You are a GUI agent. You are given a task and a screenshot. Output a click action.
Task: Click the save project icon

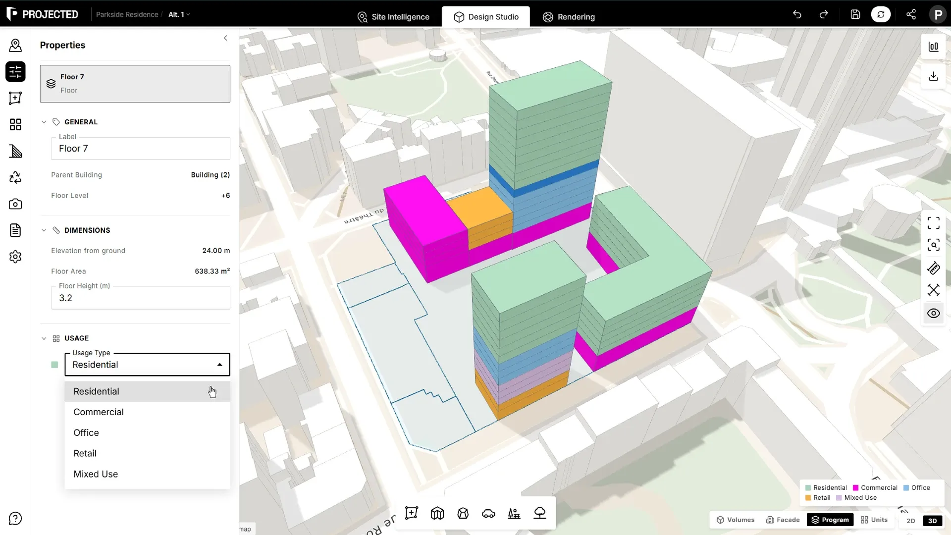pyautogui.click(x=855, y=14)
